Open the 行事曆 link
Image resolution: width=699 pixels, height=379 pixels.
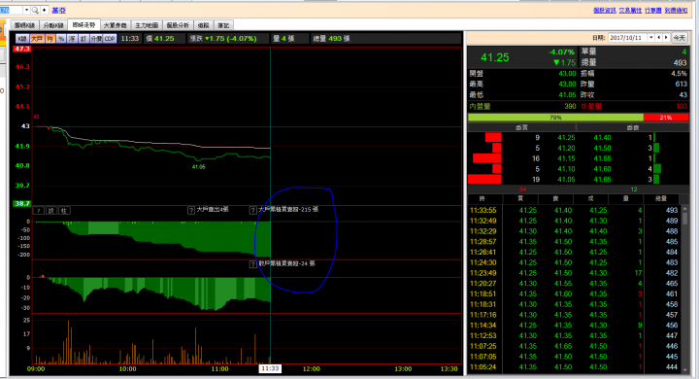(653, 10)
